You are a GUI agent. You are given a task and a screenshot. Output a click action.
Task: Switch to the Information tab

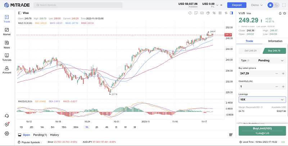coord(275,41)
